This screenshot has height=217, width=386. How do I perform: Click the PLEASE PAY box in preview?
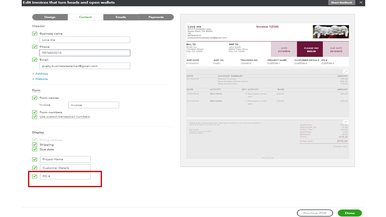coord(309,49)
